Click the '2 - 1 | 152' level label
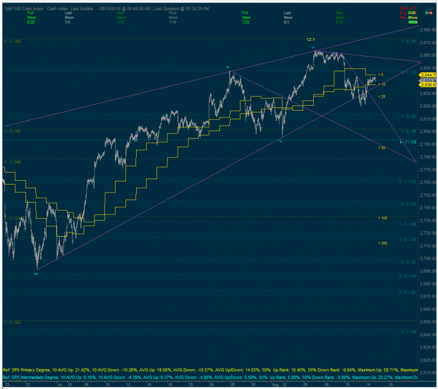 408,181
